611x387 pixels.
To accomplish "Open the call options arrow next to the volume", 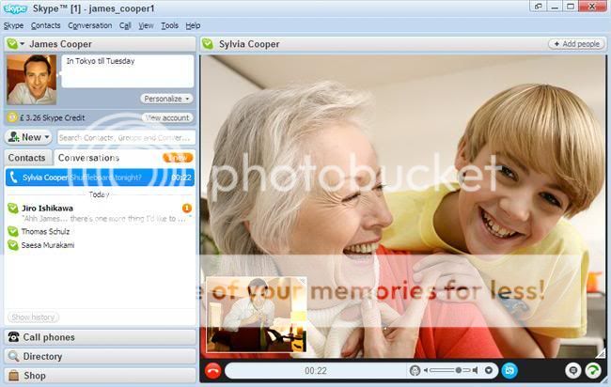I will 489,371.
